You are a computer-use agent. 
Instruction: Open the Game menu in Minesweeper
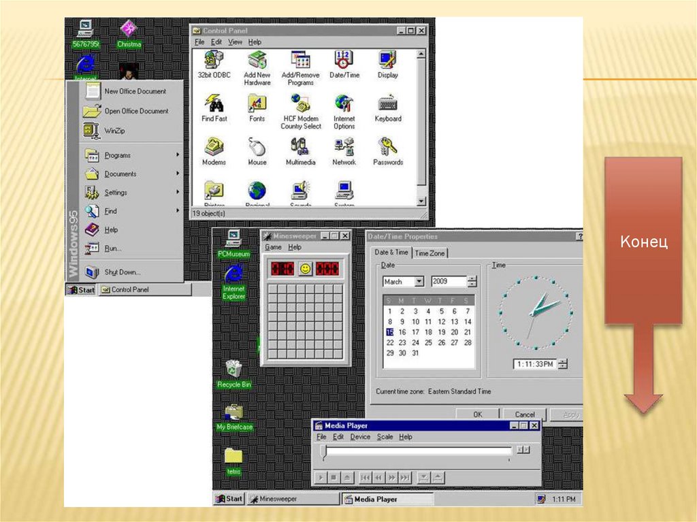tap(273, 247)
